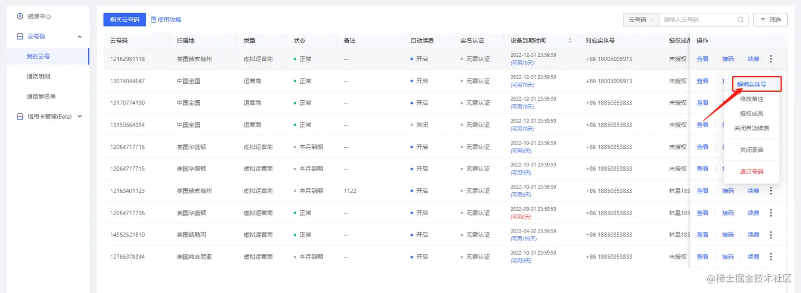Select red 退订号码 menu entry

(752, 172)
